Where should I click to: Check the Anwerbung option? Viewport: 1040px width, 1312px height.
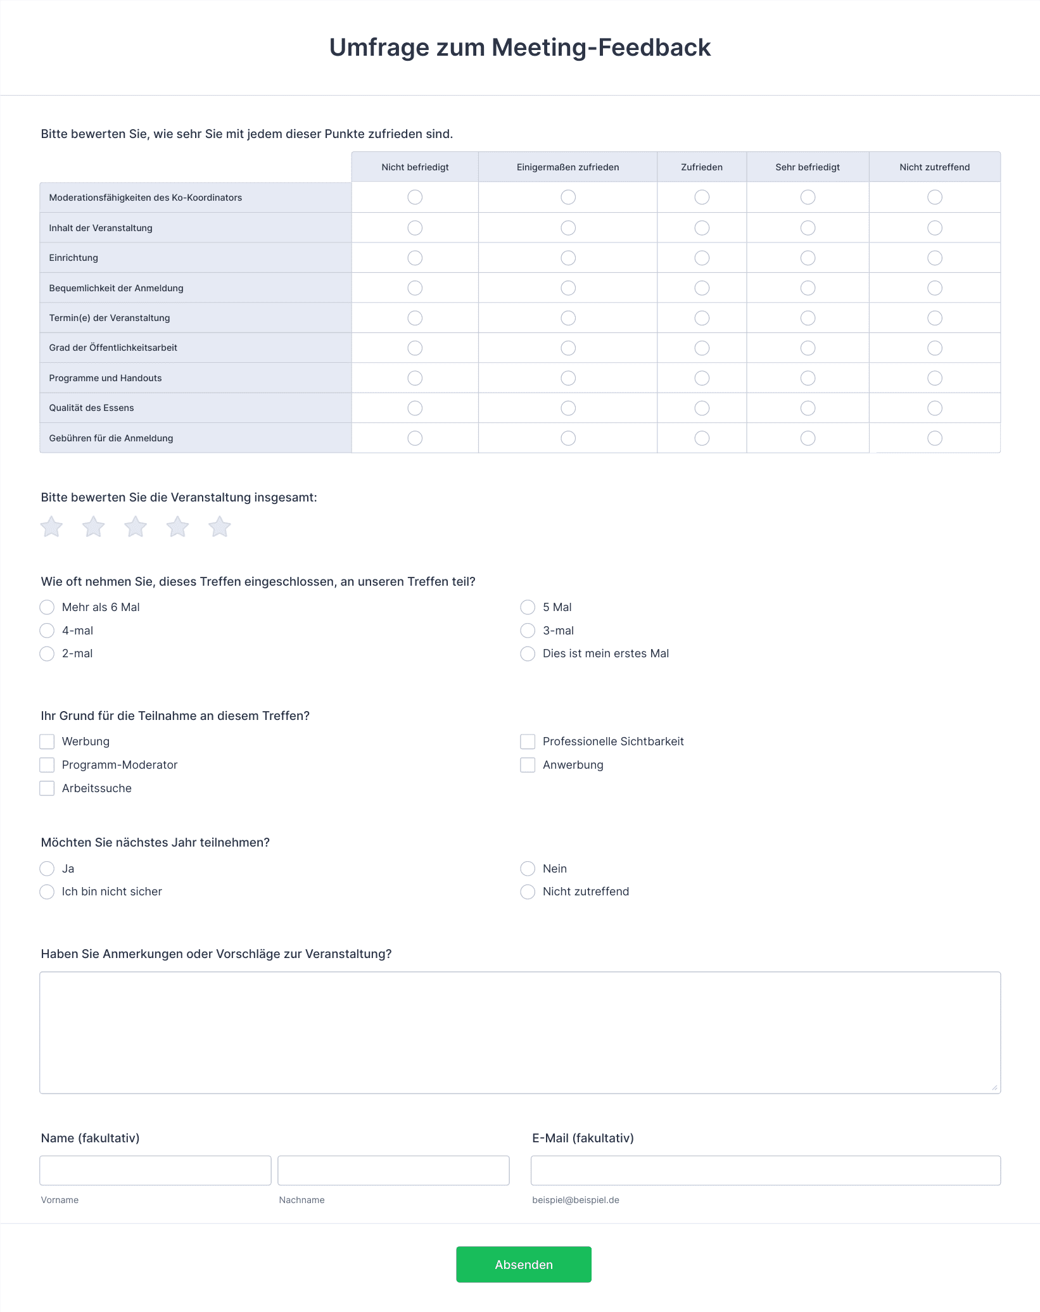pyautogui.click(x=528, y=765)
